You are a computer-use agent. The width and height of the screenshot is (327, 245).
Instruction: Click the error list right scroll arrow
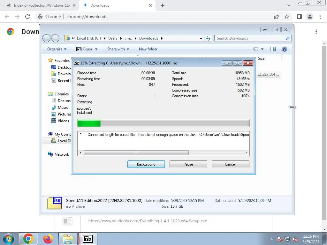(x=247, y=153)
